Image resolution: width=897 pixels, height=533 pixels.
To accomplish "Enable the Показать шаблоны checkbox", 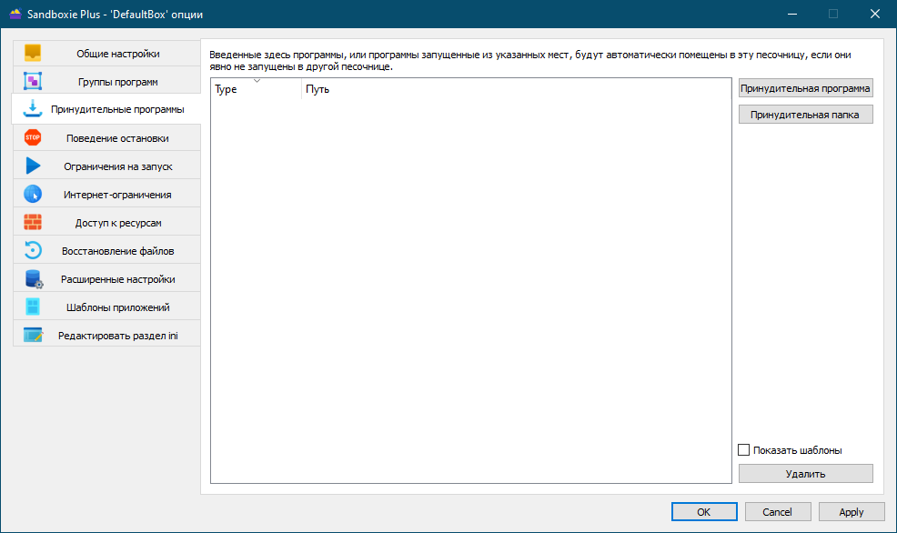I will tap(743, 450).
